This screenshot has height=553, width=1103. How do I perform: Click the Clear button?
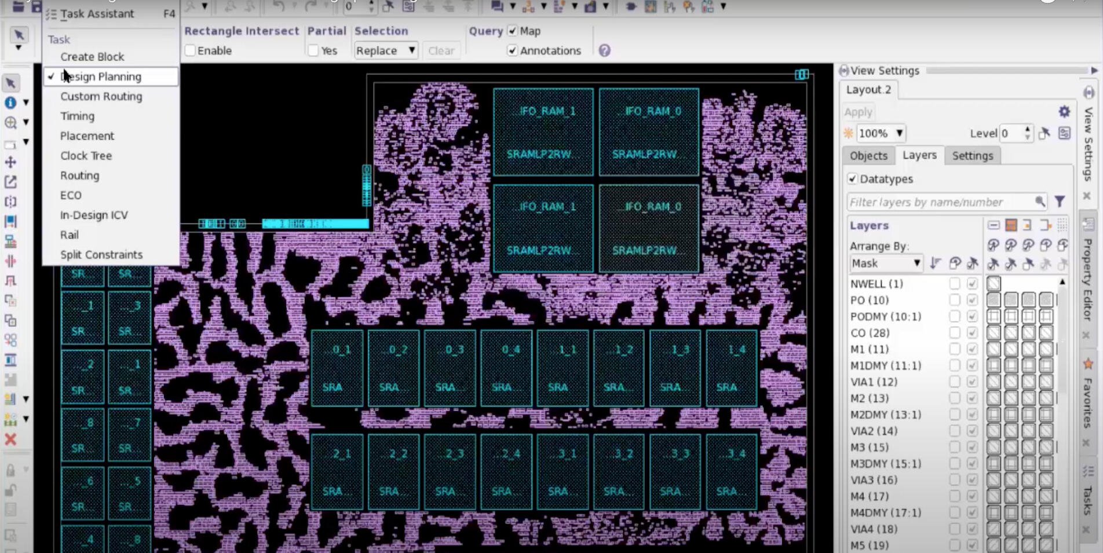pos(441,51)
